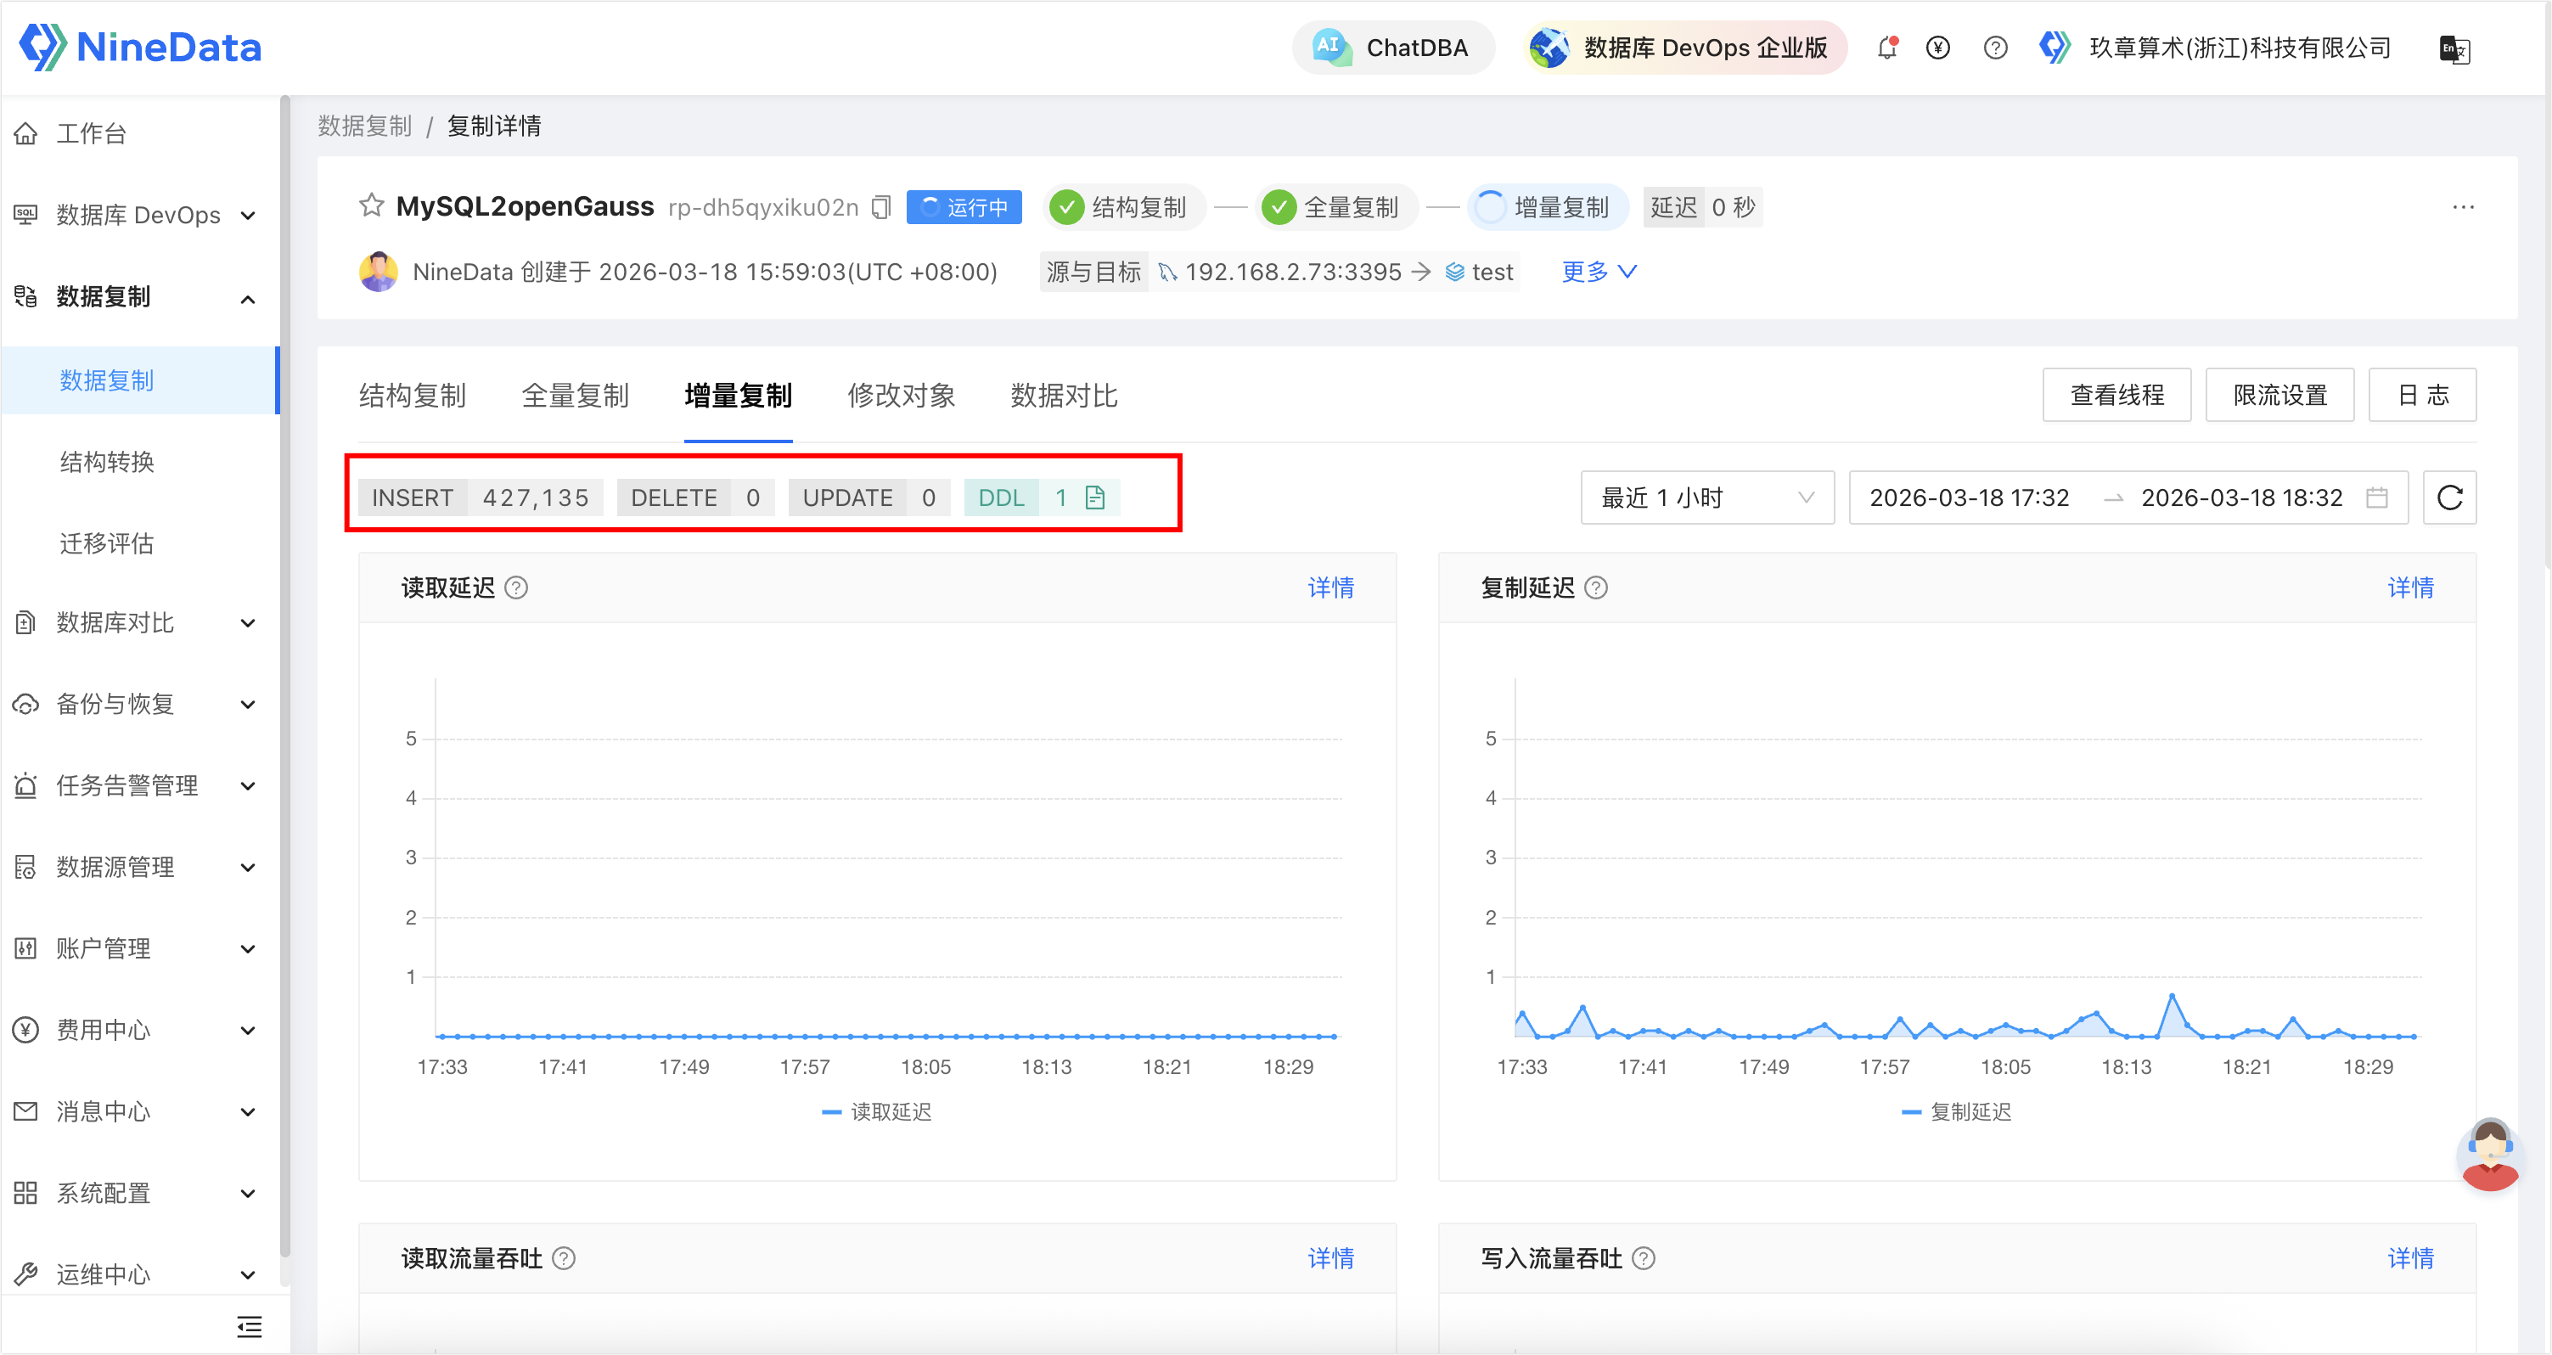Open the 最近 1 小时 time range dropdown
The width and height of the screenshot is (2552, 1355).
point(1707,498)
